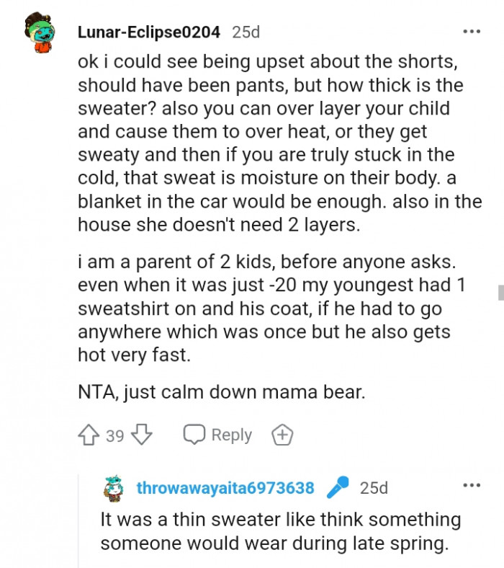504x568 pixels.
Task: Downvote the Lunar-Eclipse0204 comment
Action: [143, 435]
